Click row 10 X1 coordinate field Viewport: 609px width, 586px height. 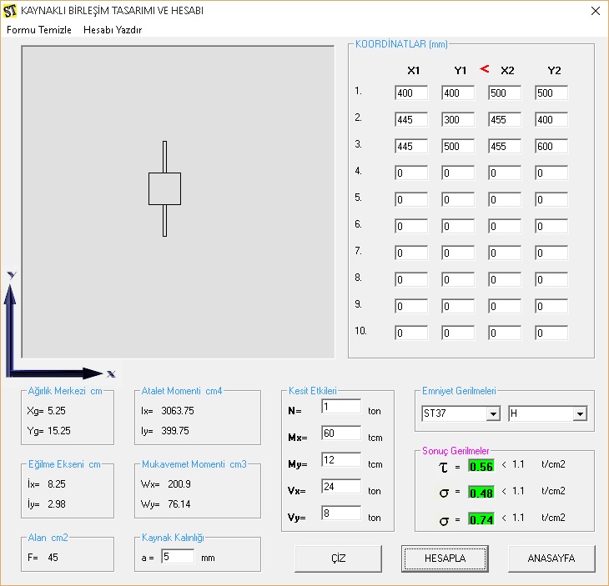[411, 333]
